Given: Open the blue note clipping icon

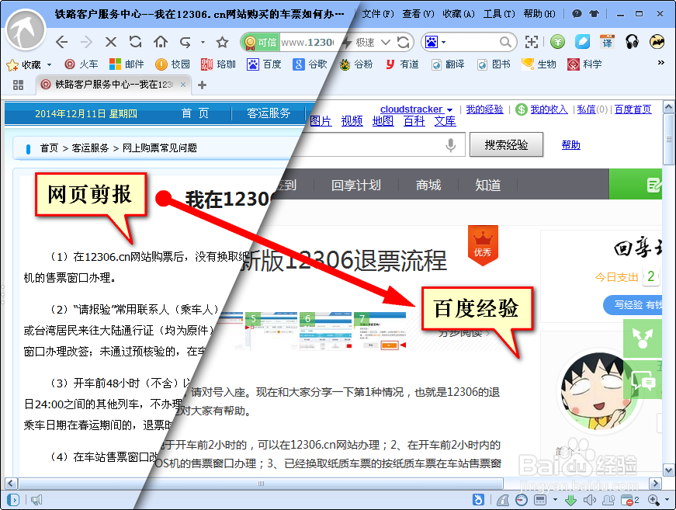Looking at the screenshot, I should [582, 42].
